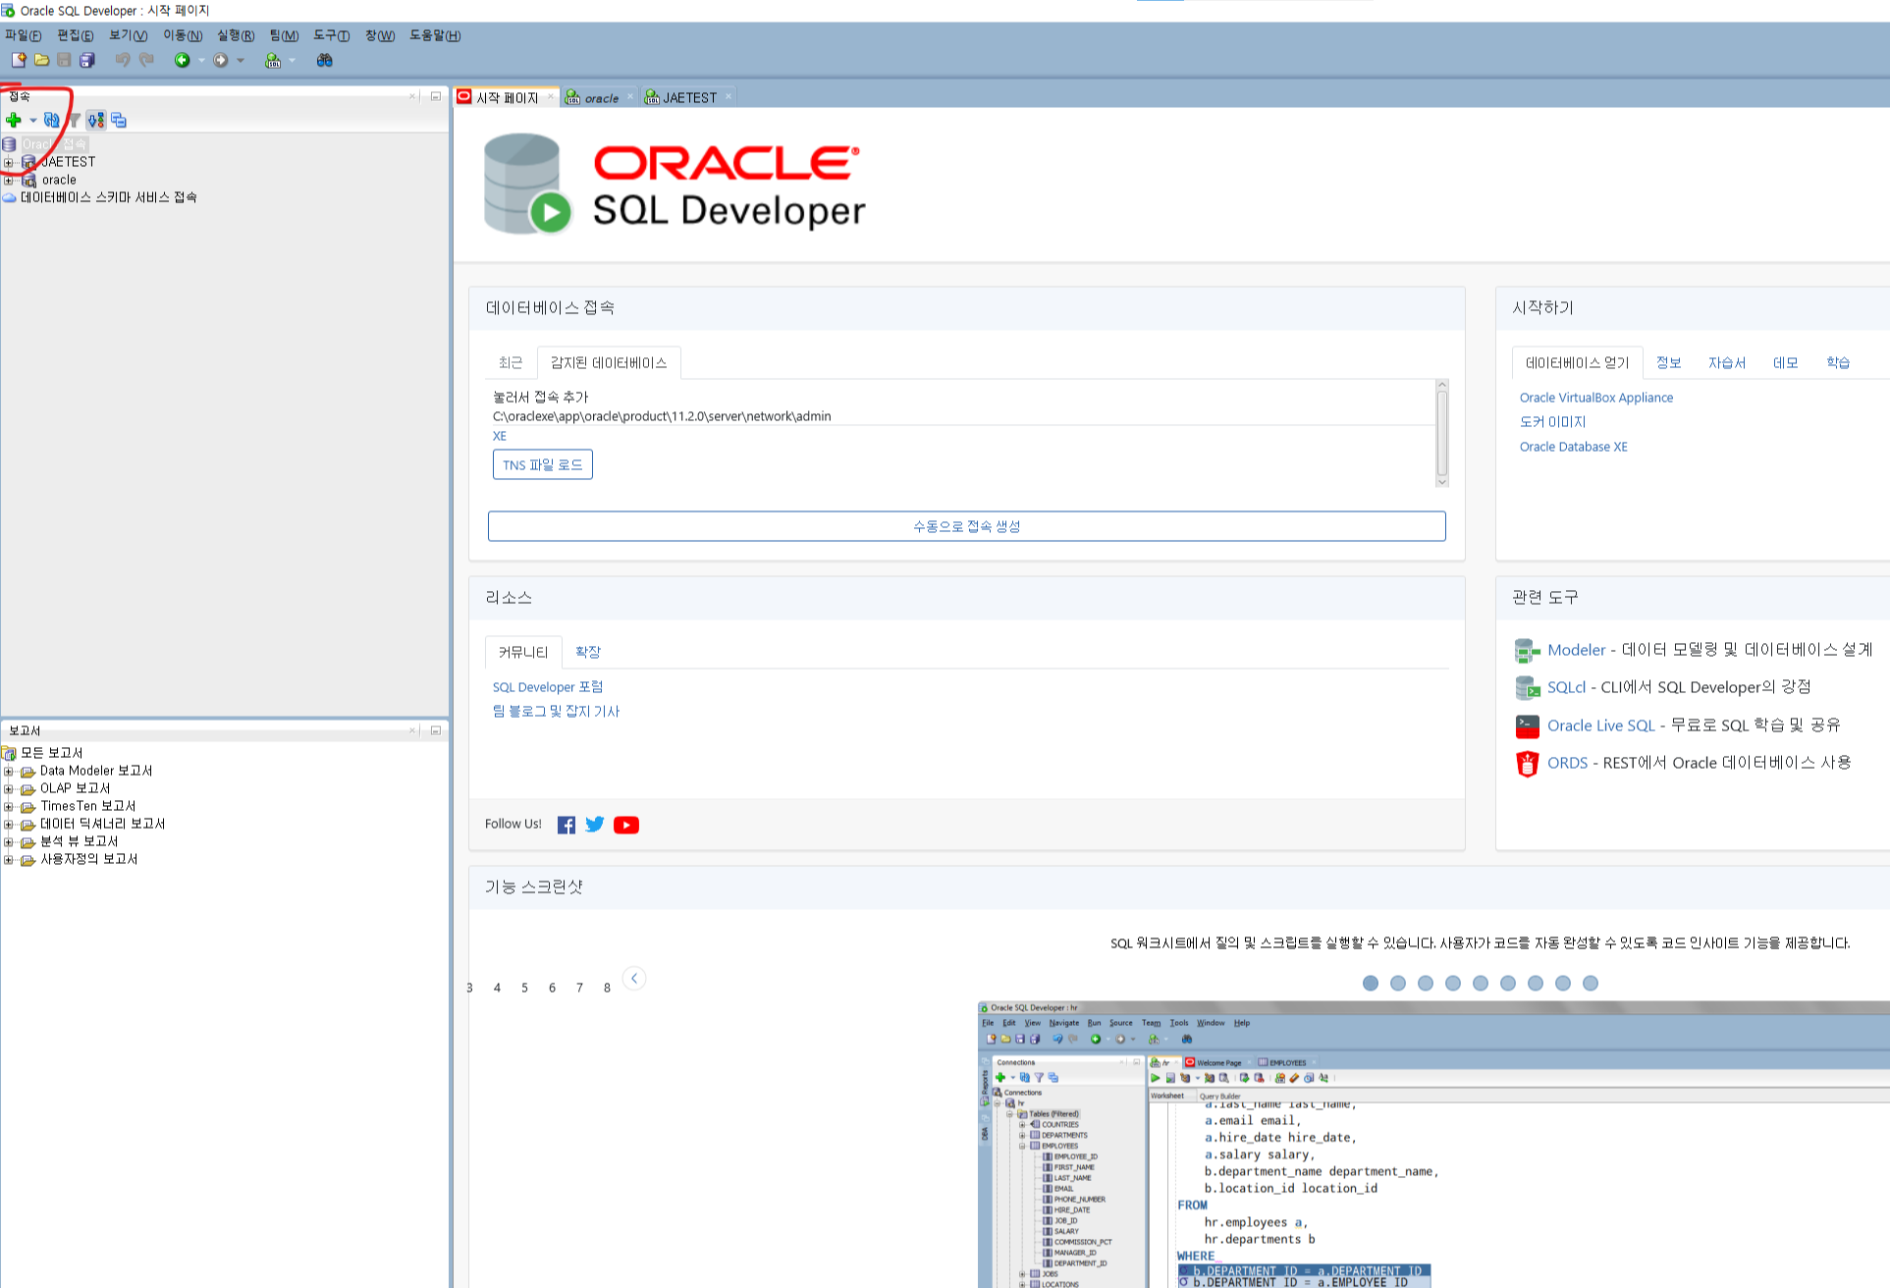Expand the JAETEST connection node
The image size is (1890, 1288).
click(9, 162)
